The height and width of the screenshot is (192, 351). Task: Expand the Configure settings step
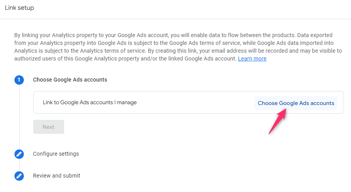[x=56, y=154]
